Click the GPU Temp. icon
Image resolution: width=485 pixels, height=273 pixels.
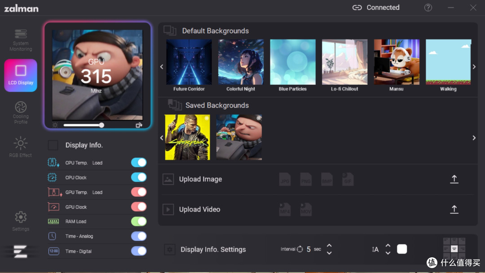click(55, 192)
